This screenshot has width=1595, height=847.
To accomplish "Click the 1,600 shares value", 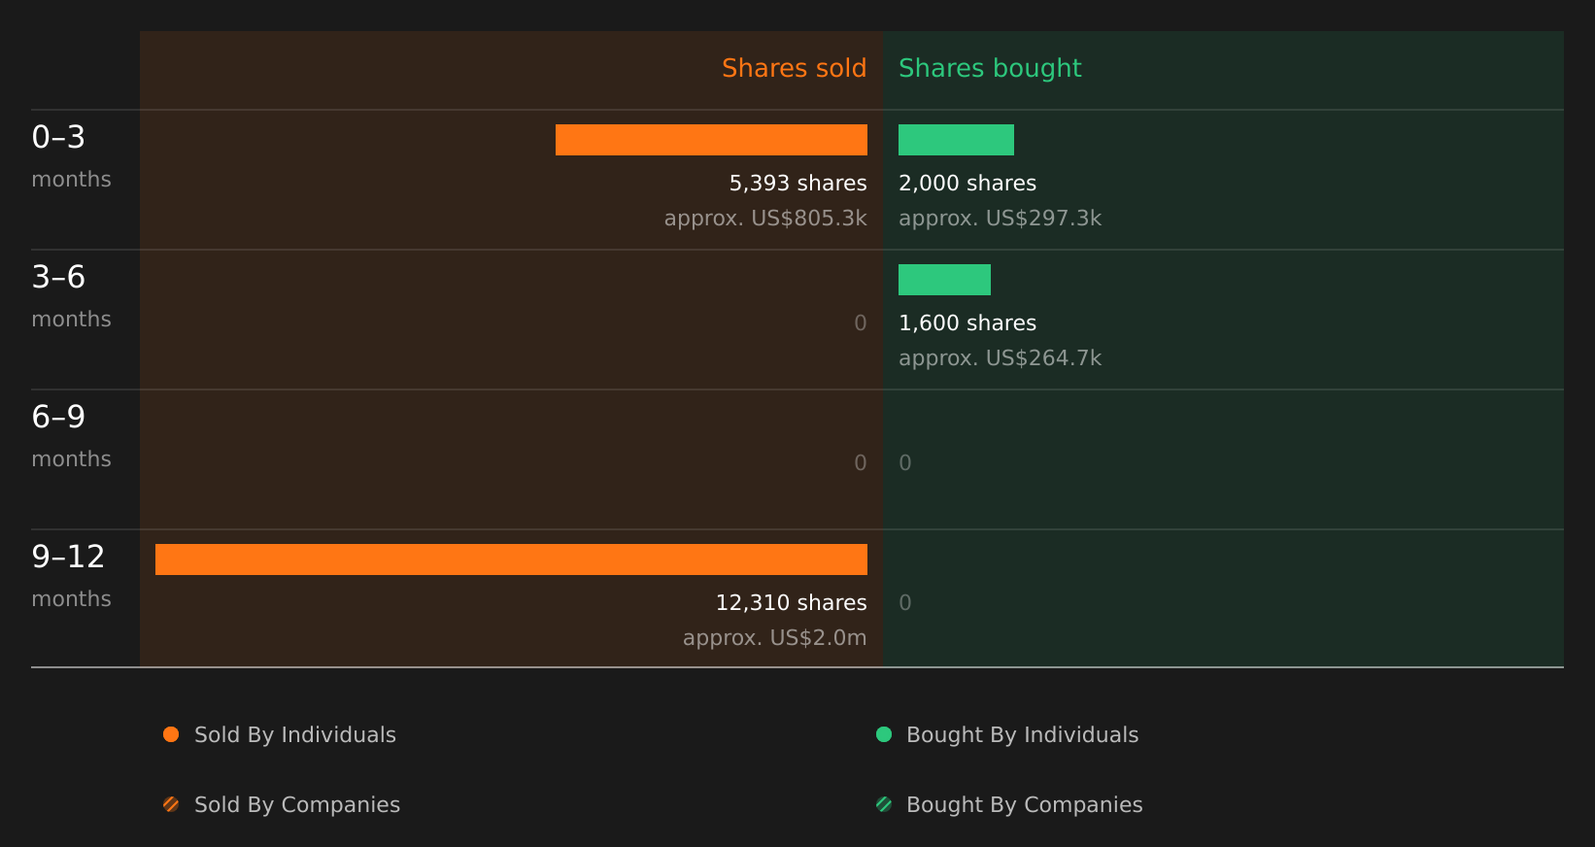I will [967, 323].
